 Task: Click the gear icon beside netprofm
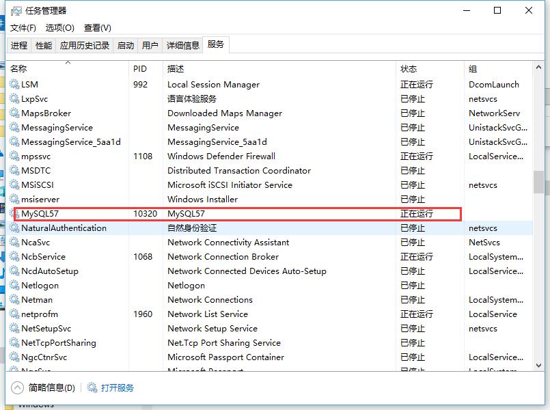click(x=14, y=314)
